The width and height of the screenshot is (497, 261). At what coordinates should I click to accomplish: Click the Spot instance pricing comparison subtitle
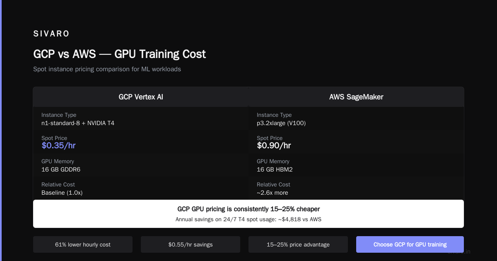pos(107,69)
